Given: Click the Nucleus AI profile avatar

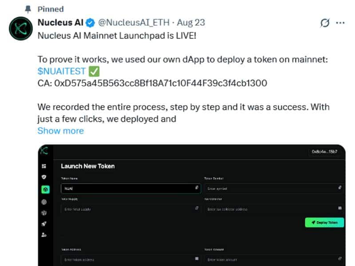Looking at the screenshot, I should tap(20, 29).
